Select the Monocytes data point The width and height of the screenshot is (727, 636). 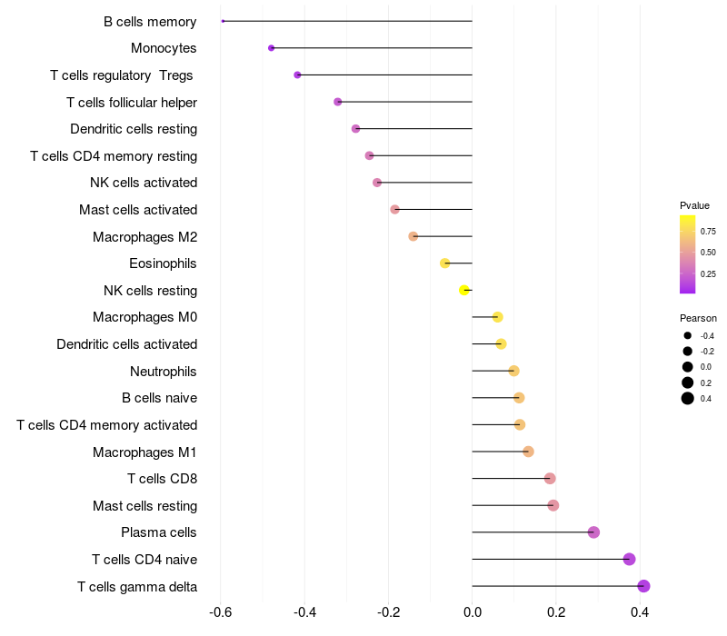pyautogui.click(x=271, y=48)
